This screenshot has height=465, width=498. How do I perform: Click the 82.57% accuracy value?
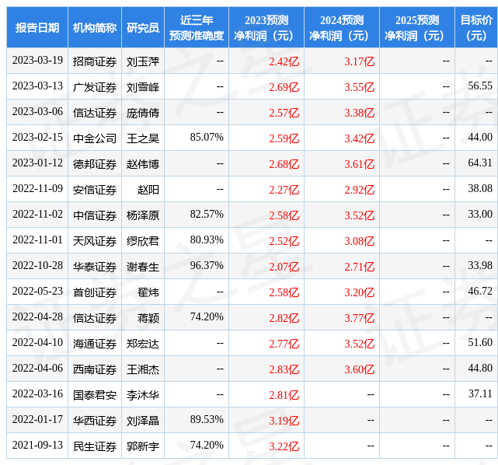(207, 214)
